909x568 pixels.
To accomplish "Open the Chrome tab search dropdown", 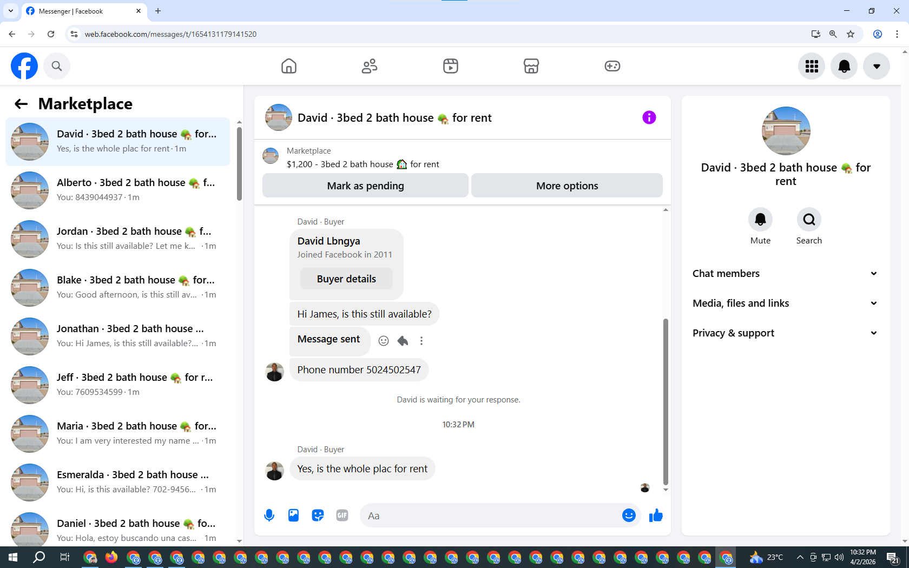I will tap(11, 11).
